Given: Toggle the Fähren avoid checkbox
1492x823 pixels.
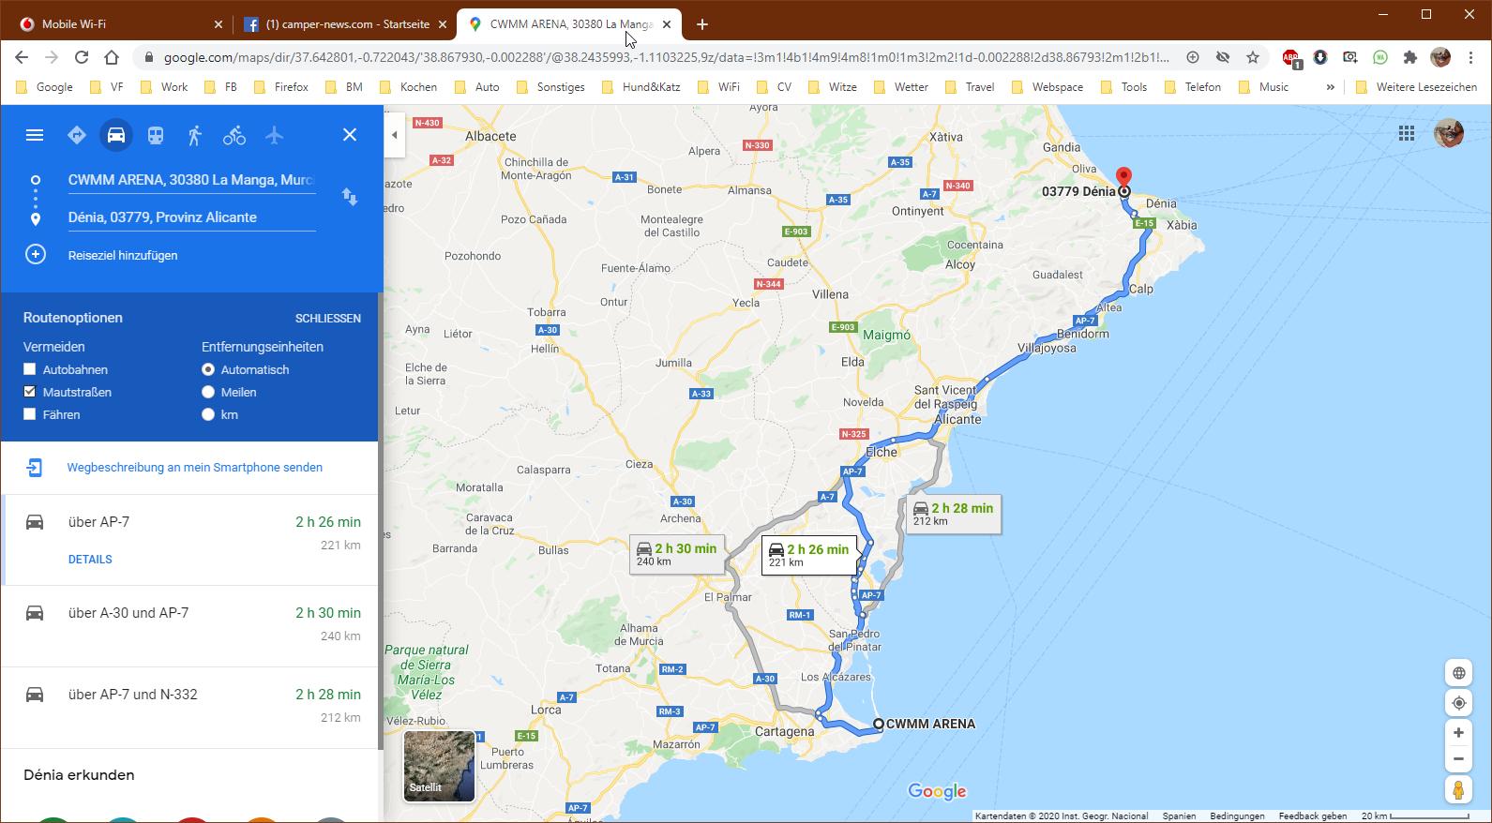Looking at the screenshot, I should [30, 414].
